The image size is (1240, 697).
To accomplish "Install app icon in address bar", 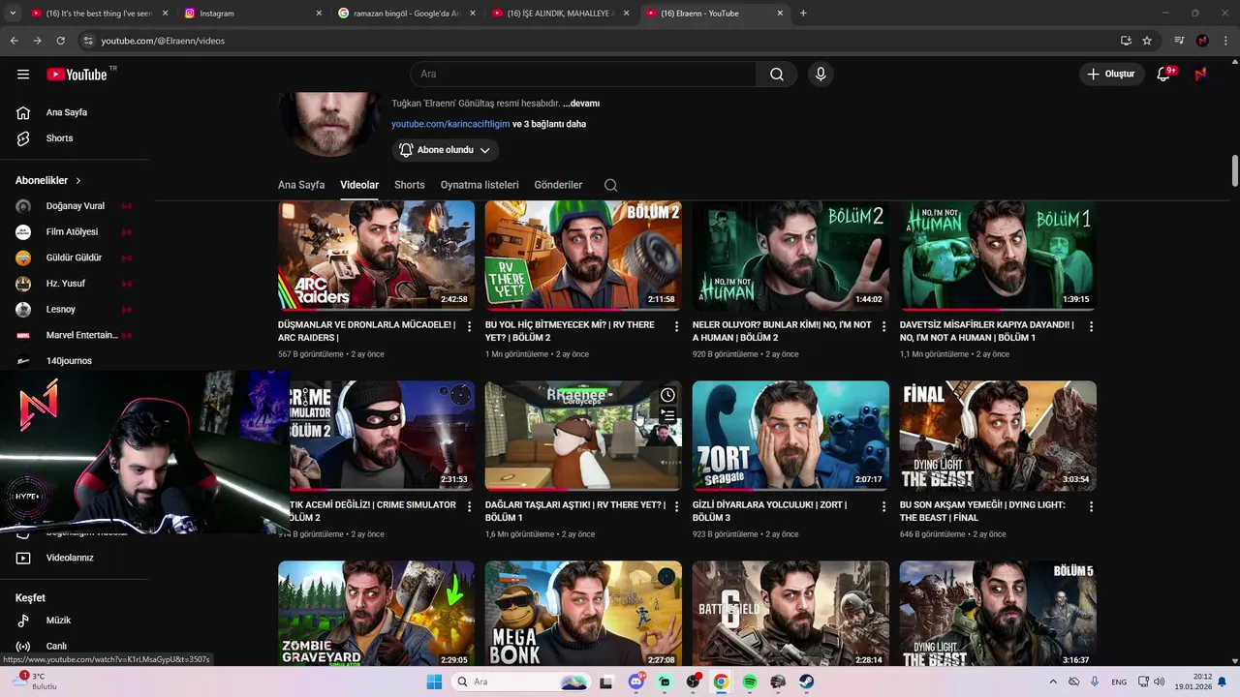I will pyautogui.click(x=1126, y=41).
